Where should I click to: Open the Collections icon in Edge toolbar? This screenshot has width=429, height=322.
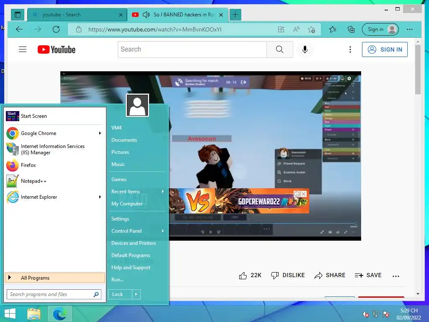click(x=351, y=29)
